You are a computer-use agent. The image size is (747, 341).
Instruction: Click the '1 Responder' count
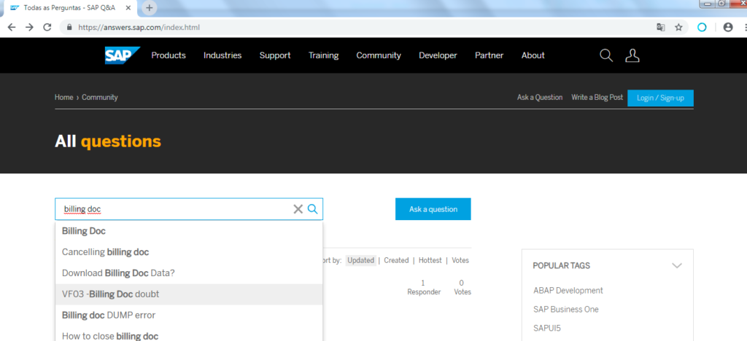pyautogui.click(x=424, y=287)
